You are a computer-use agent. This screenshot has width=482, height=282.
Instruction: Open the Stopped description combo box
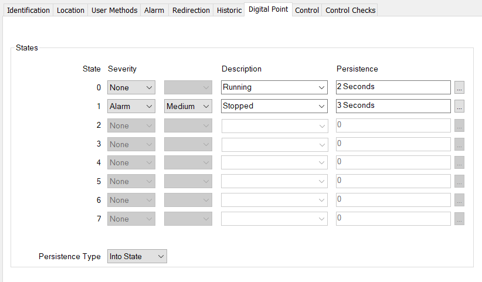tap(321, 107)
